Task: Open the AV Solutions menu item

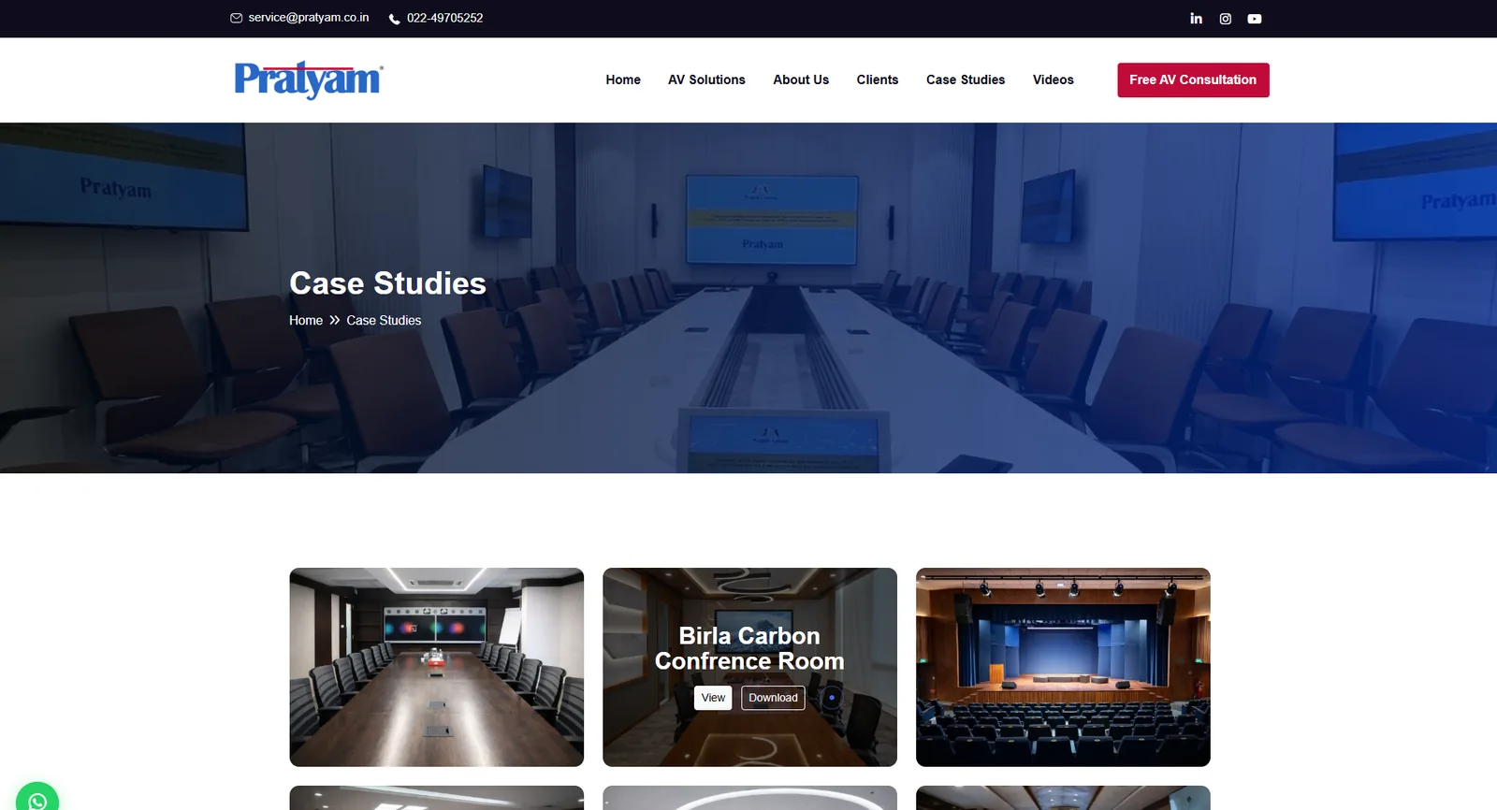Action: coord(706,80)
